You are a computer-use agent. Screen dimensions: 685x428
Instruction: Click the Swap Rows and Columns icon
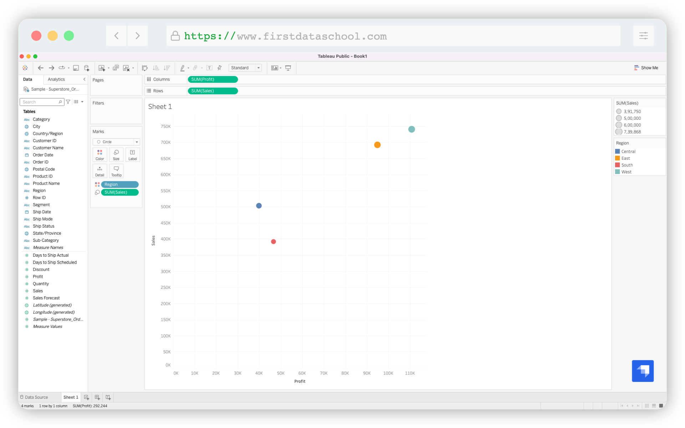tap(144, 68)
